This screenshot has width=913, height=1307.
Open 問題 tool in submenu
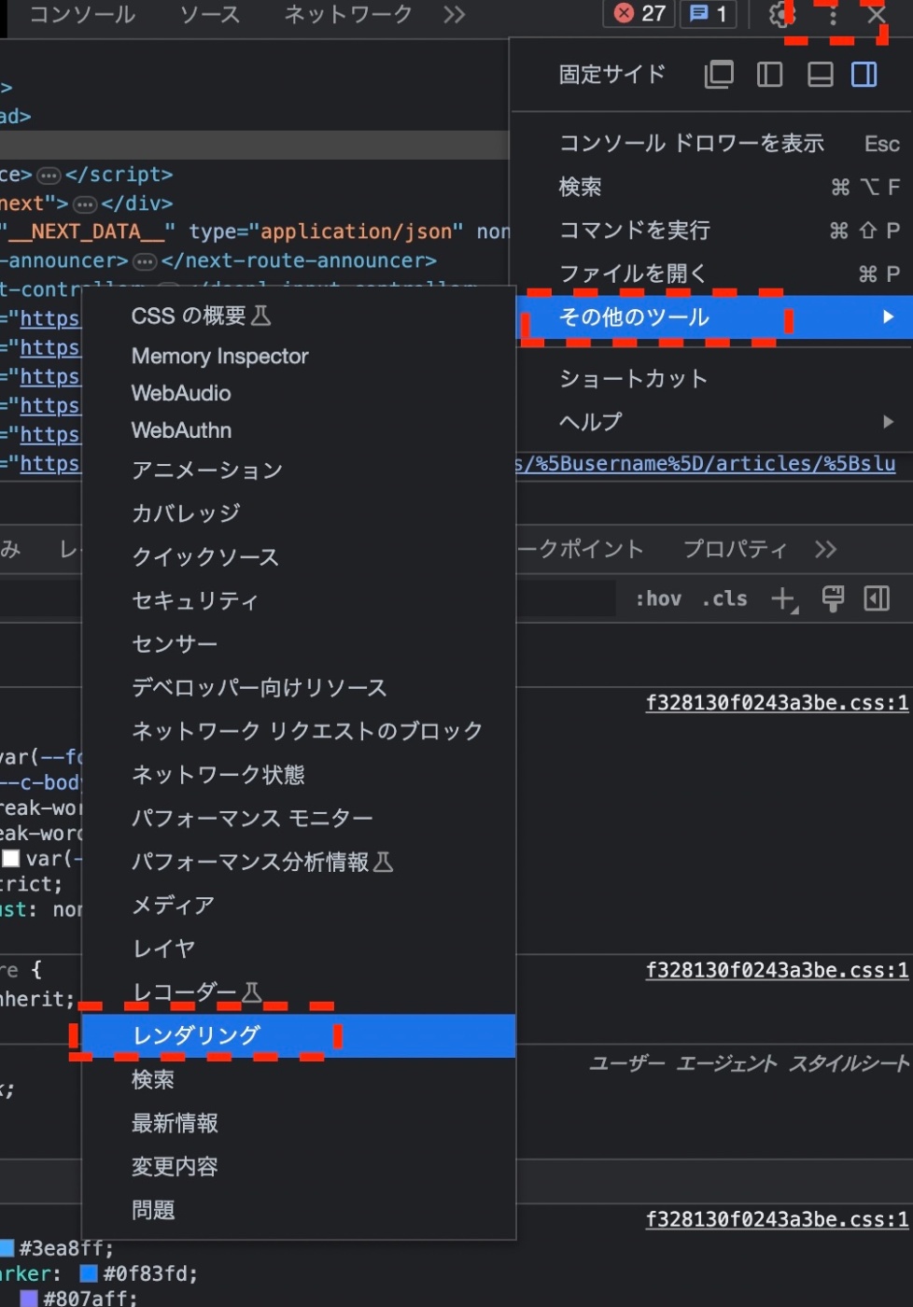coord(299,1210)
